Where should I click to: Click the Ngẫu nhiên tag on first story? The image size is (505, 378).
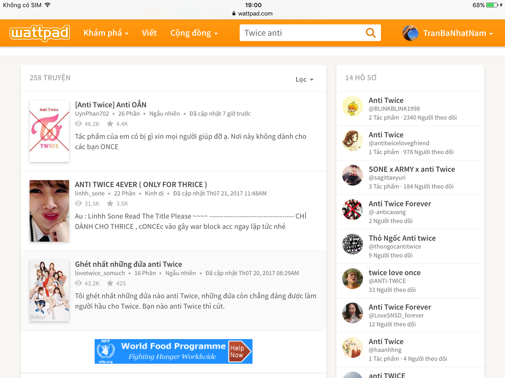point(165,114)
